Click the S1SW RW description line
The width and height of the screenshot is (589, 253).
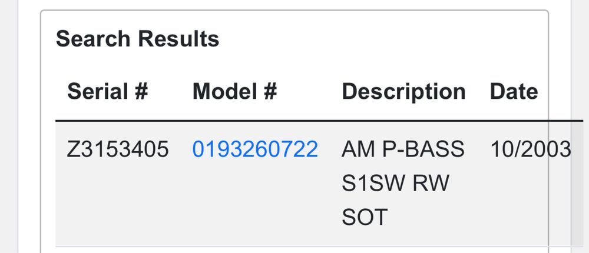[395, 184]
